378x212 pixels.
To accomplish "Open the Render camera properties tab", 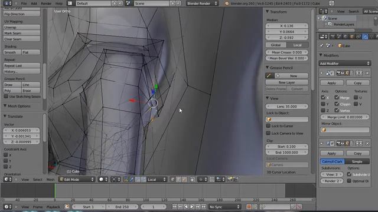I will point(333,37).
